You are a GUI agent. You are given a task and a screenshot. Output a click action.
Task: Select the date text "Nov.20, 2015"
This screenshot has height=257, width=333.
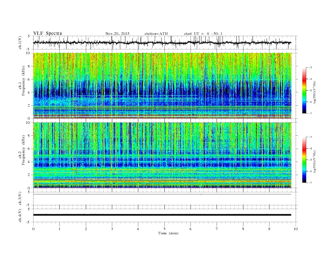pyautogui.click(x=117, y=34)
